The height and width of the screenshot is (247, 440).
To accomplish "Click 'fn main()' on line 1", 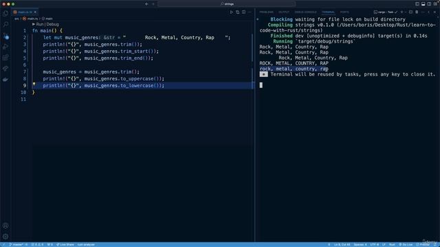I will point(45,30).
